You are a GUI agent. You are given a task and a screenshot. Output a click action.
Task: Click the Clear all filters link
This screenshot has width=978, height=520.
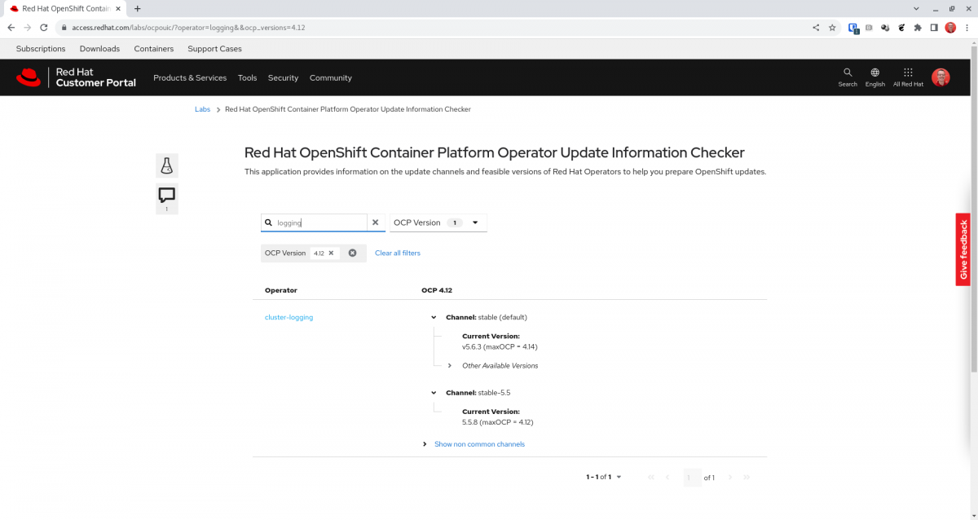click(398, 253)
